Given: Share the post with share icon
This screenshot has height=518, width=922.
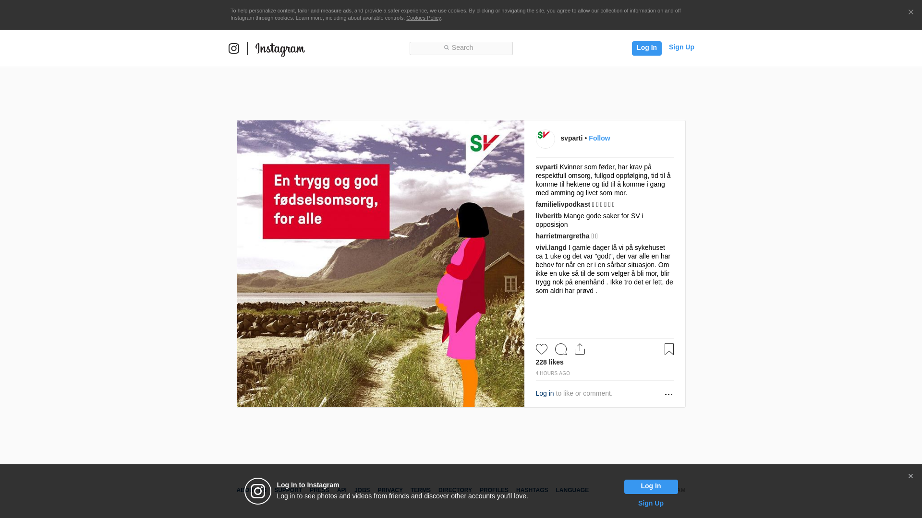Looking at the screenshot, I should point(580,349).
